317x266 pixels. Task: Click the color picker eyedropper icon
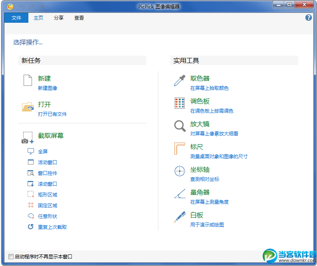pos(179,81)
